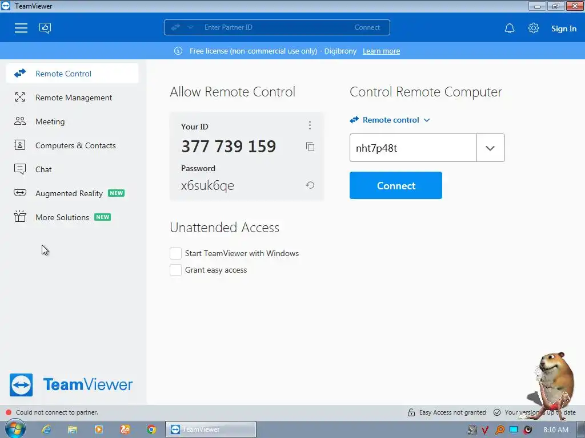Copy Your ID with the copy icon
Viewport: 585px width, 438px height.
click(x=310, y=147)
